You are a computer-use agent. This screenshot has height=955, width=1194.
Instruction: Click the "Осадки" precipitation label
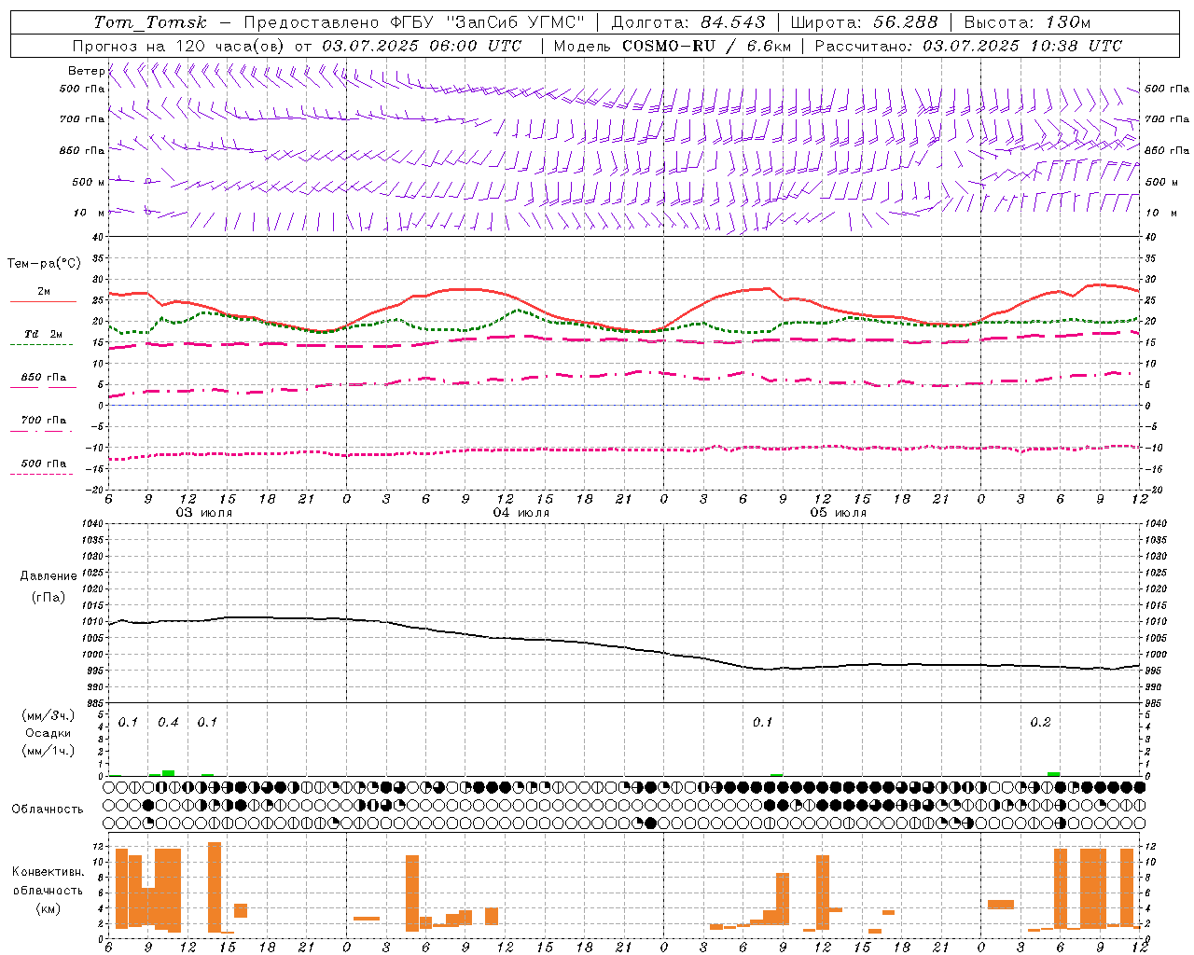[x=48, y=733]
